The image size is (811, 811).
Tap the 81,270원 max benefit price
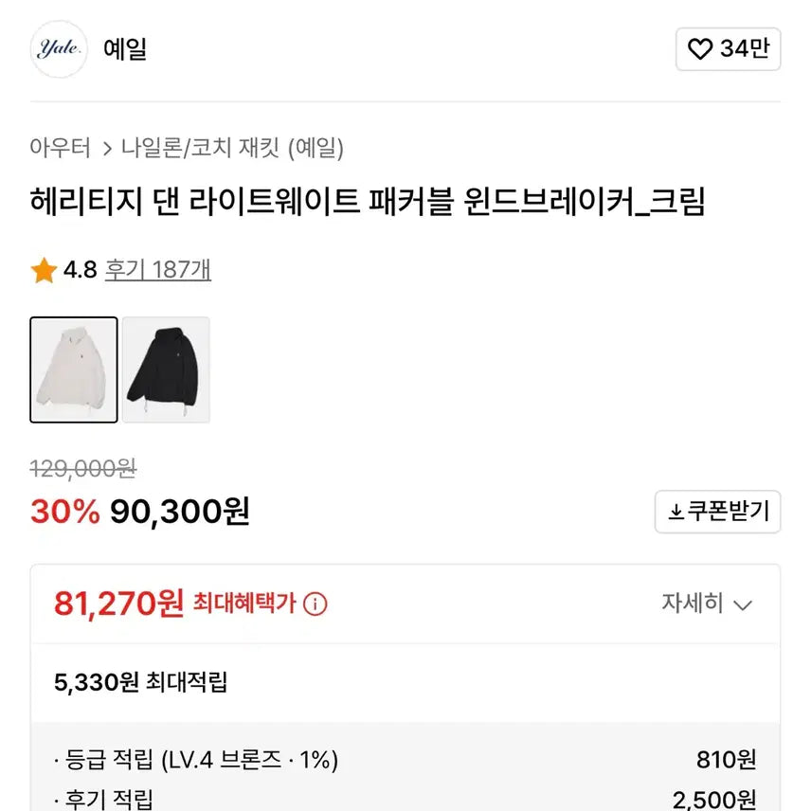point(119,603)
